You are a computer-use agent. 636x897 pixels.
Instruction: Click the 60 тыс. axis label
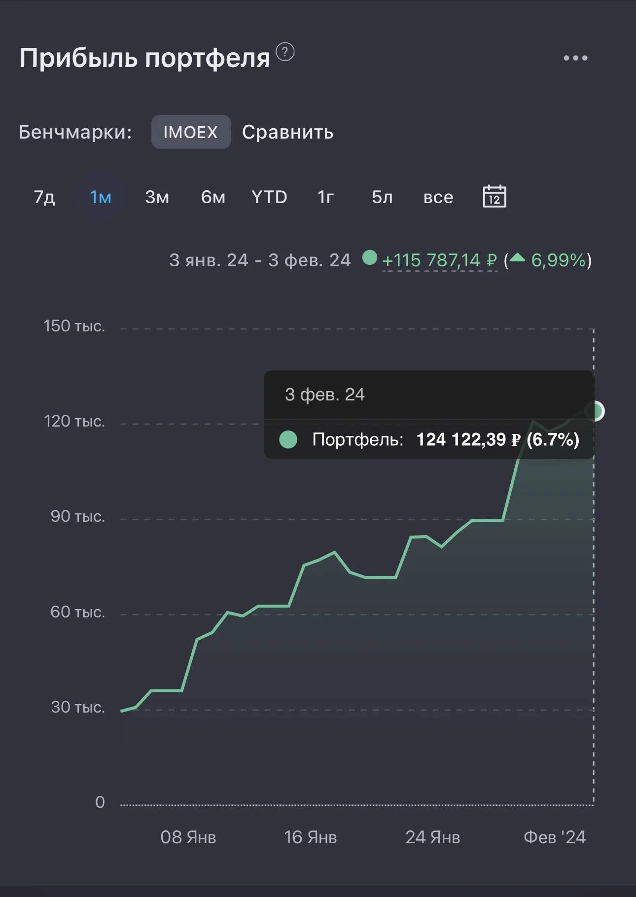[x=77, y=612]
